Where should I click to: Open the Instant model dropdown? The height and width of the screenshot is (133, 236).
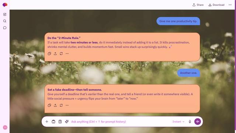click(x=178, y=122)
